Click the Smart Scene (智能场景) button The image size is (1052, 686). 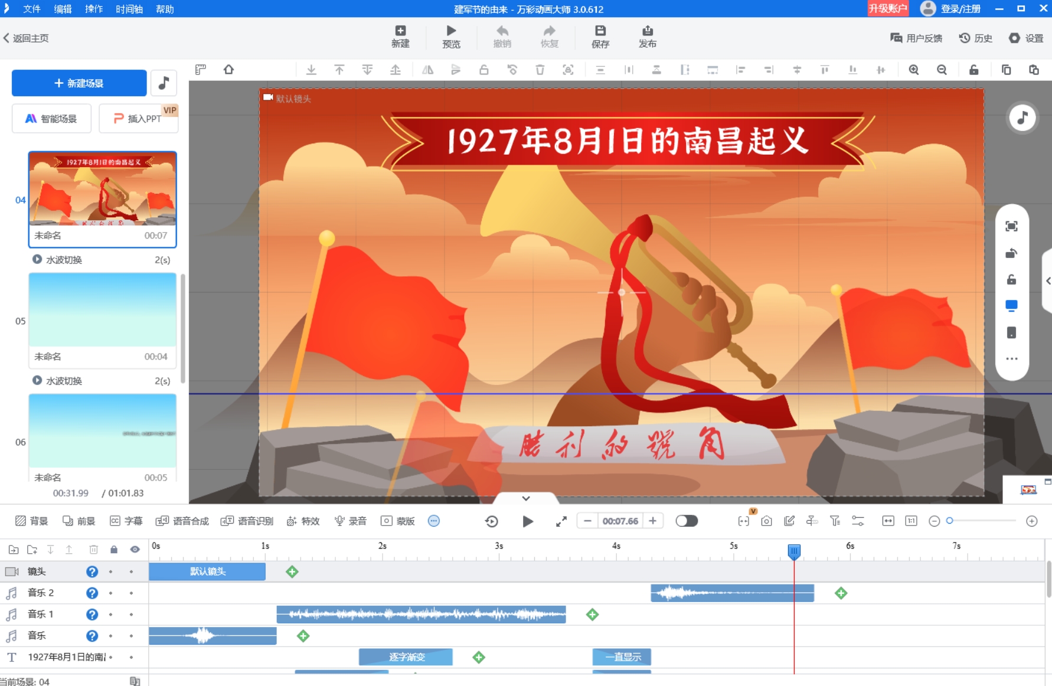(x=51, y=119)
